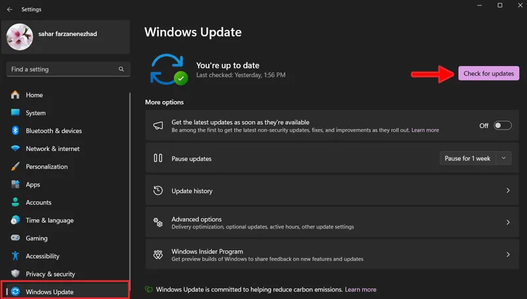Expand the Pause updates duration dropdown arrow
This screenshot has width=527, height=299.
click(503, 158)
